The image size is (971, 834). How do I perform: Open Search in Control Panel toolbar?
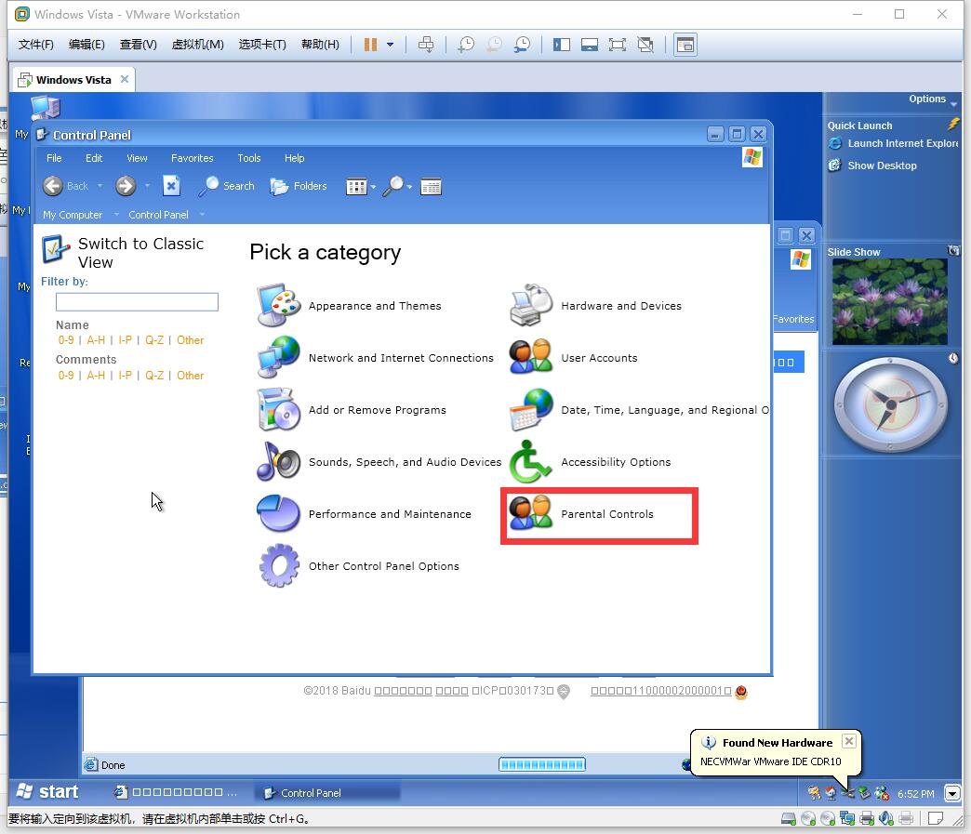pos(227,186)
